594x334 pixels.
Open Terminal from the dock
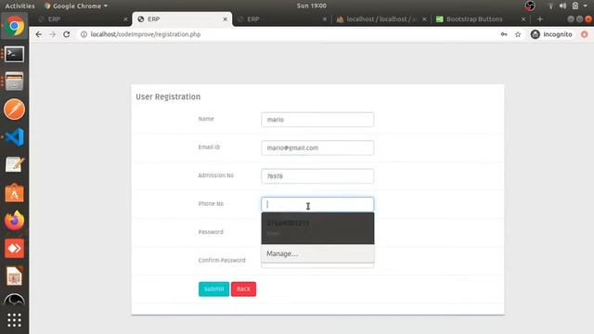tap(15, 54)
